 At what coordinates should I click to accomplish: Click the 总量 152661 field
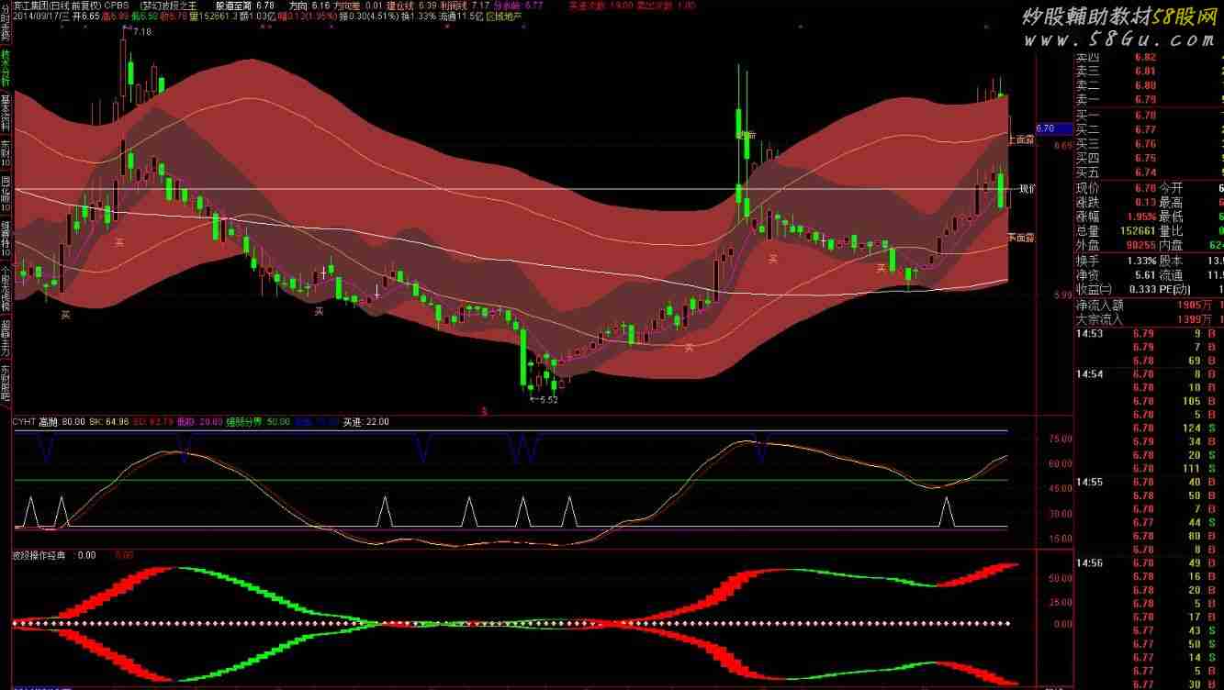(x=1117, y=231)
